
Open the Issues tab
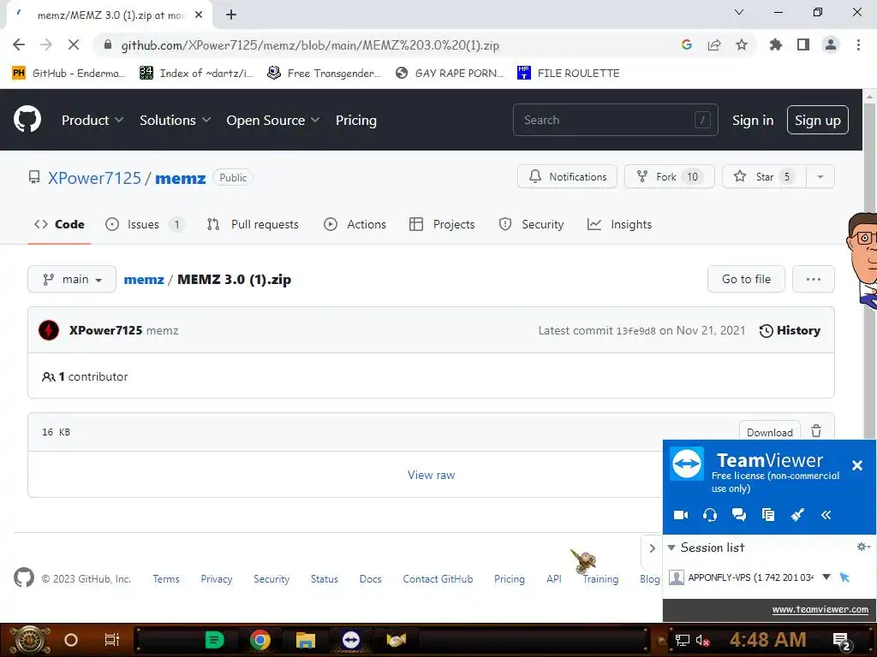tap(144, 224)
